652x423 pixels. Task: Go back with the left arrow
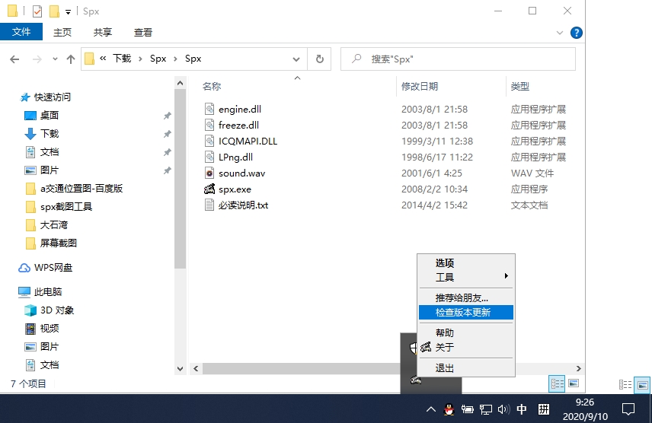coord(14,59)
